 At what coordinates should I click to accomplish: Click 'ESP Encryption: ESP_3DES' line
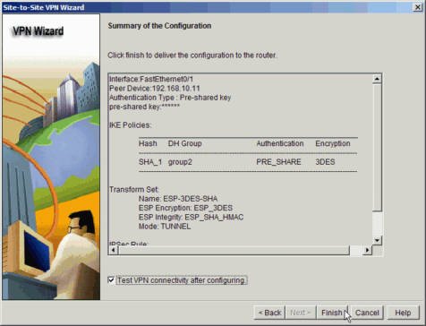point(185,208)
